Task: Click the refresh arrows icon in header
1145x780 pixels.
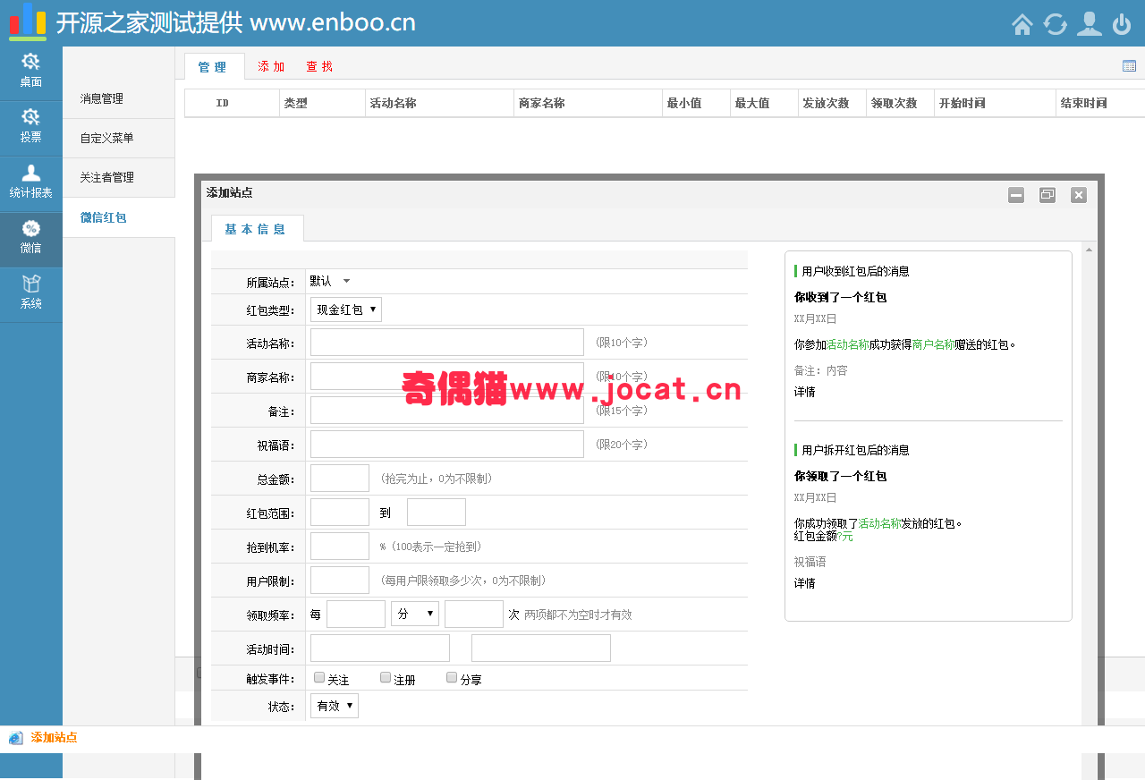Action: point(1056,24)
